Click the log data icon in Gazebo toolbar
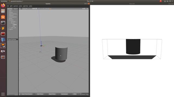Image resolution: width=174 pixels, height=97 pixels. [x=85, y=9]
